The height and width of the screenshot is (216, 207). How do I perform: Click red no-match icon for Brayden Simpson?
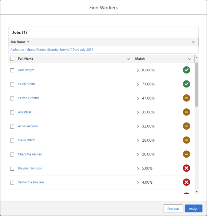(x=186, y=168)
